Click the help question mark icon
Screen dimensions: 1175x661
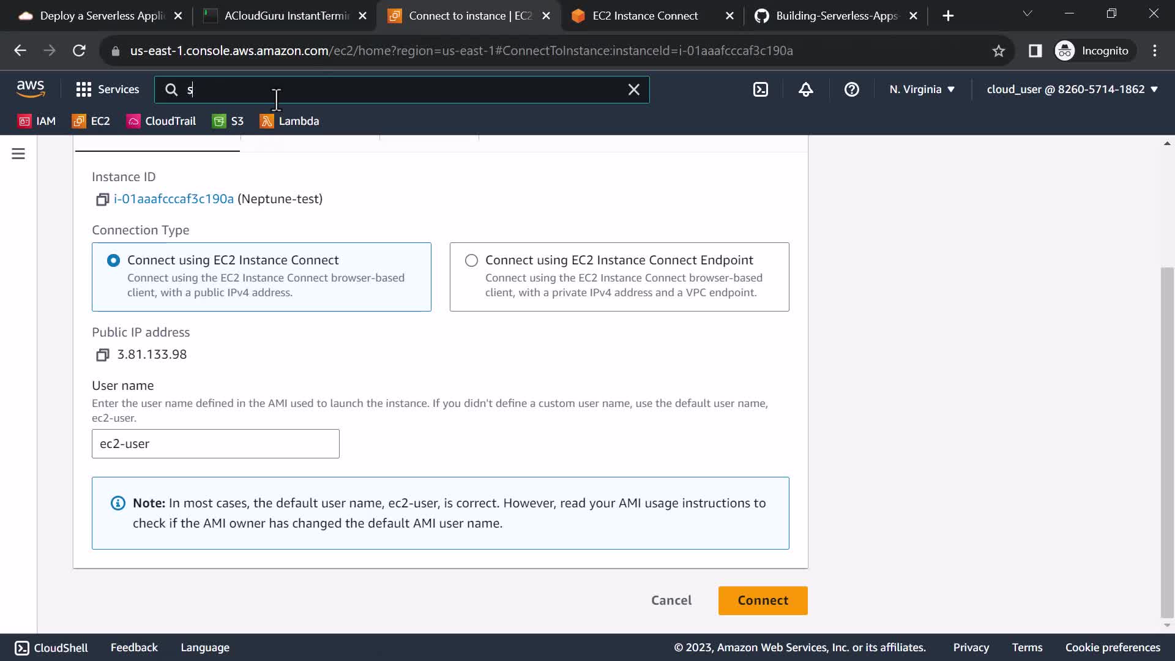tap(851, 89)
